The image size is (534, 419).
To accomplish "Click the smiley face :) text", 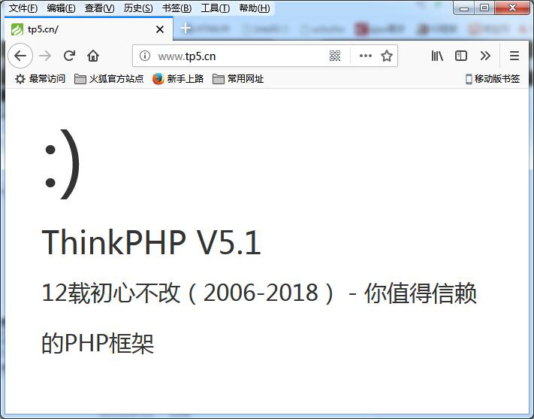I will point(62,164).
